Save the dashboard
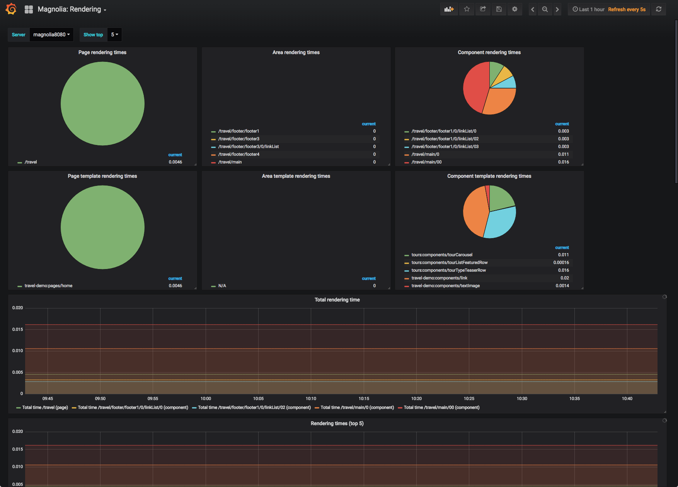The height and width of the screenshot is (487, 678). (499, 9)
